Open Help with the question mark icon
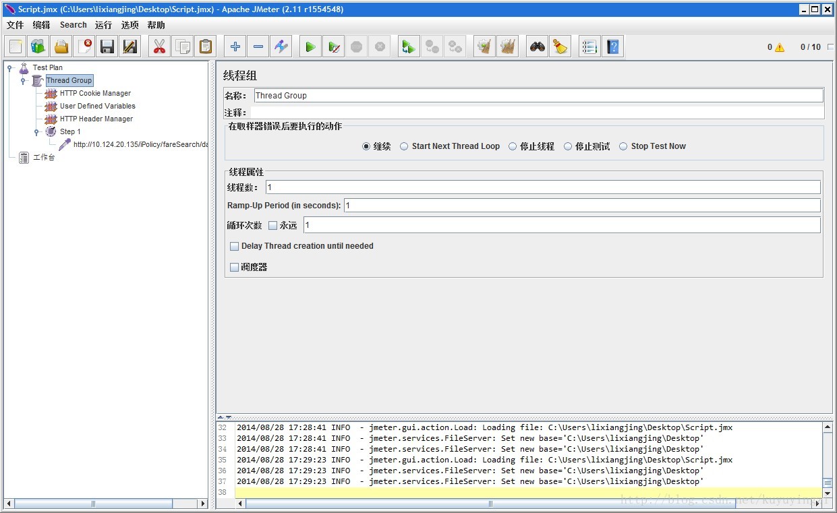Viewport: 837px width, 513px height. click(612, 47)
